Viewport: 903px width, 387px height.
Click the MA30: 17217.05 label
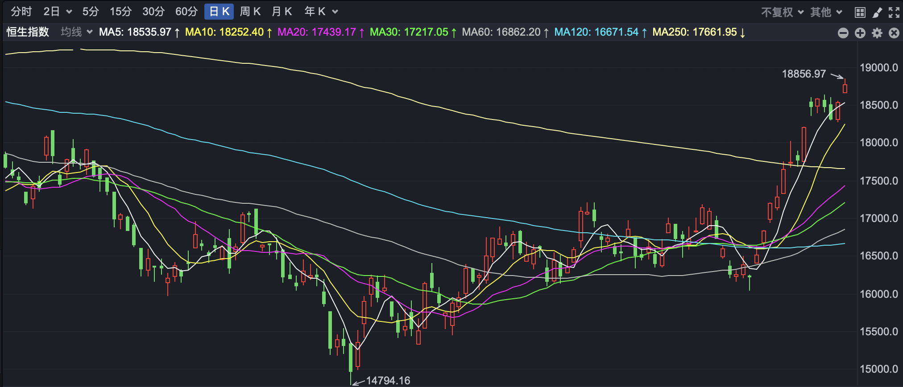pyautogui.click(x=413, y=32)
